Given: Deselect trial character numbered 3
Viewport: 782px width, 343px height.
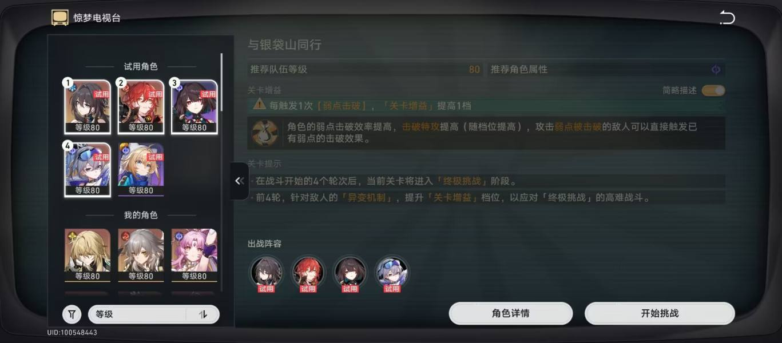Looking at the screenshot, I should 194,107.
